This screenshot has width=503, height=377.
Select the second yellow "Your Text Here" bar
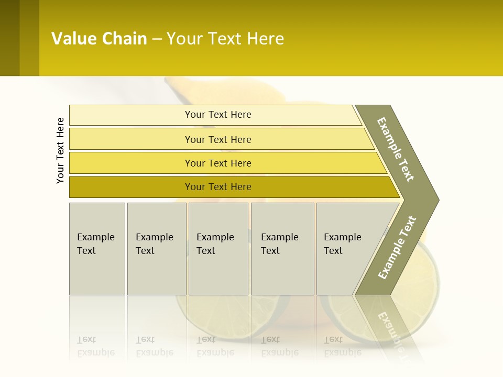point(222,139)
